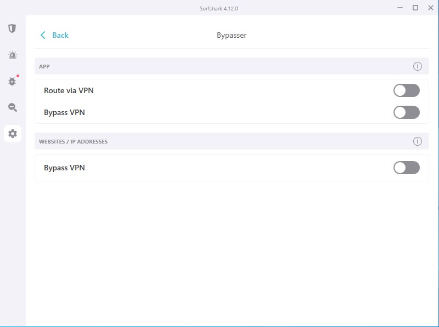Click the WEBSITES / IP ADDRESSES header text
Screen dimensions: 439x327
(73, 141)
